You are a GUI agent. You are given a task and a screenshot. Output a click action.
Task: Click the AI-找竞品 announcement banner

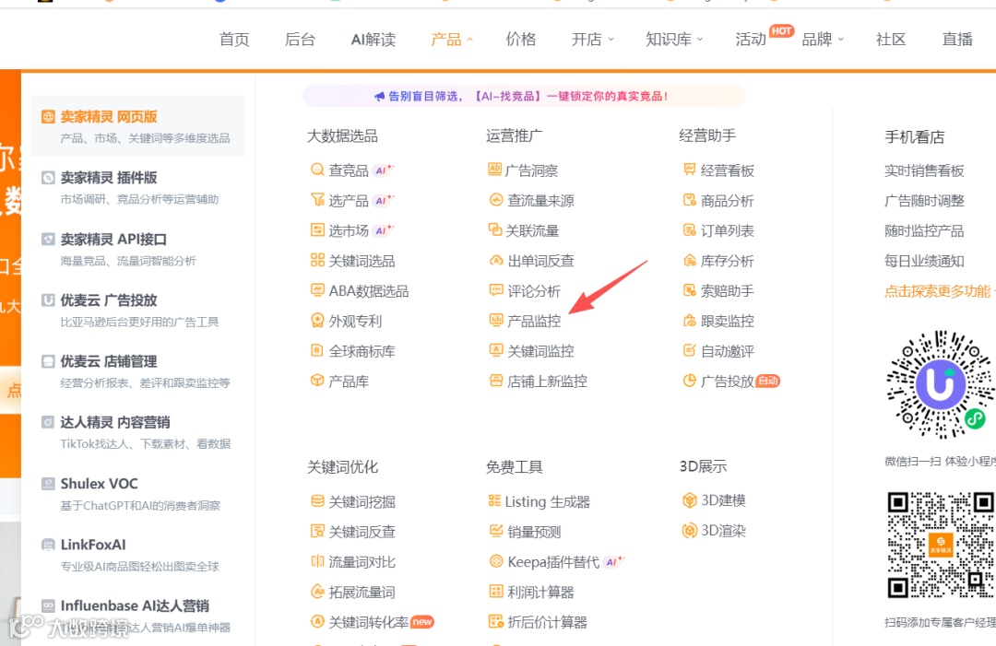click(x=524, y=96)
